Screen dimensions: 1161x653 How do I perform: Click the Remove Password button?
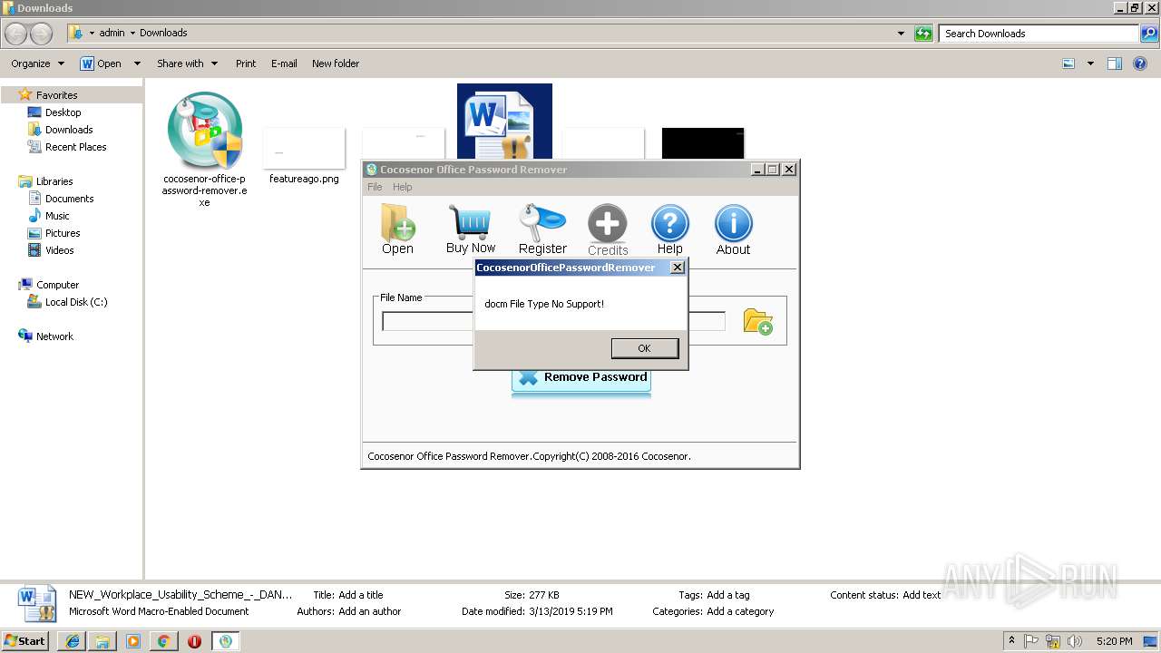point(580,377)
